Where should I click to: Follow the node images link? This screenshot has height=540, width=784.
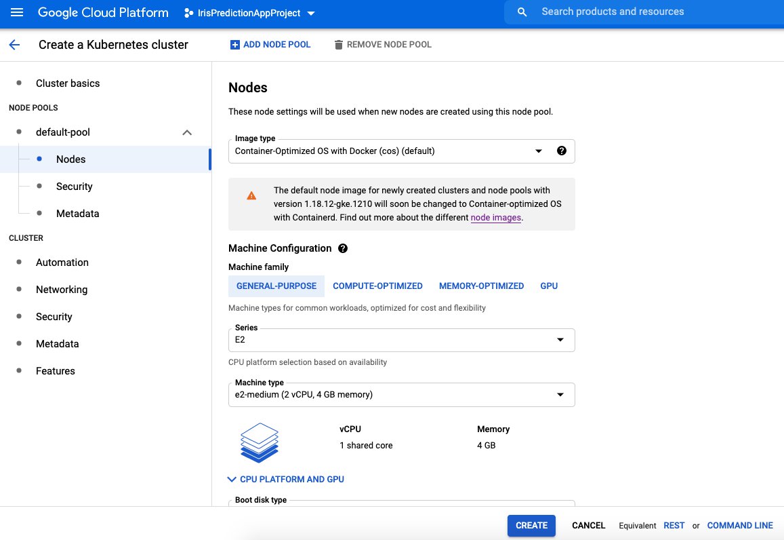(496, 218)
